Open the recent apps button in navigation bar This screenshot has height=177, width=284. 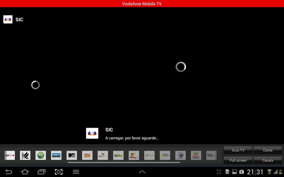click(x=41, y=172)
